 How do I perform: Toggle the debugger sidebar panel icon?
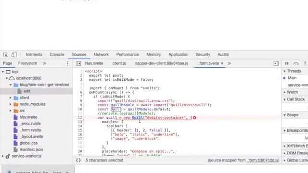point(276,63)
